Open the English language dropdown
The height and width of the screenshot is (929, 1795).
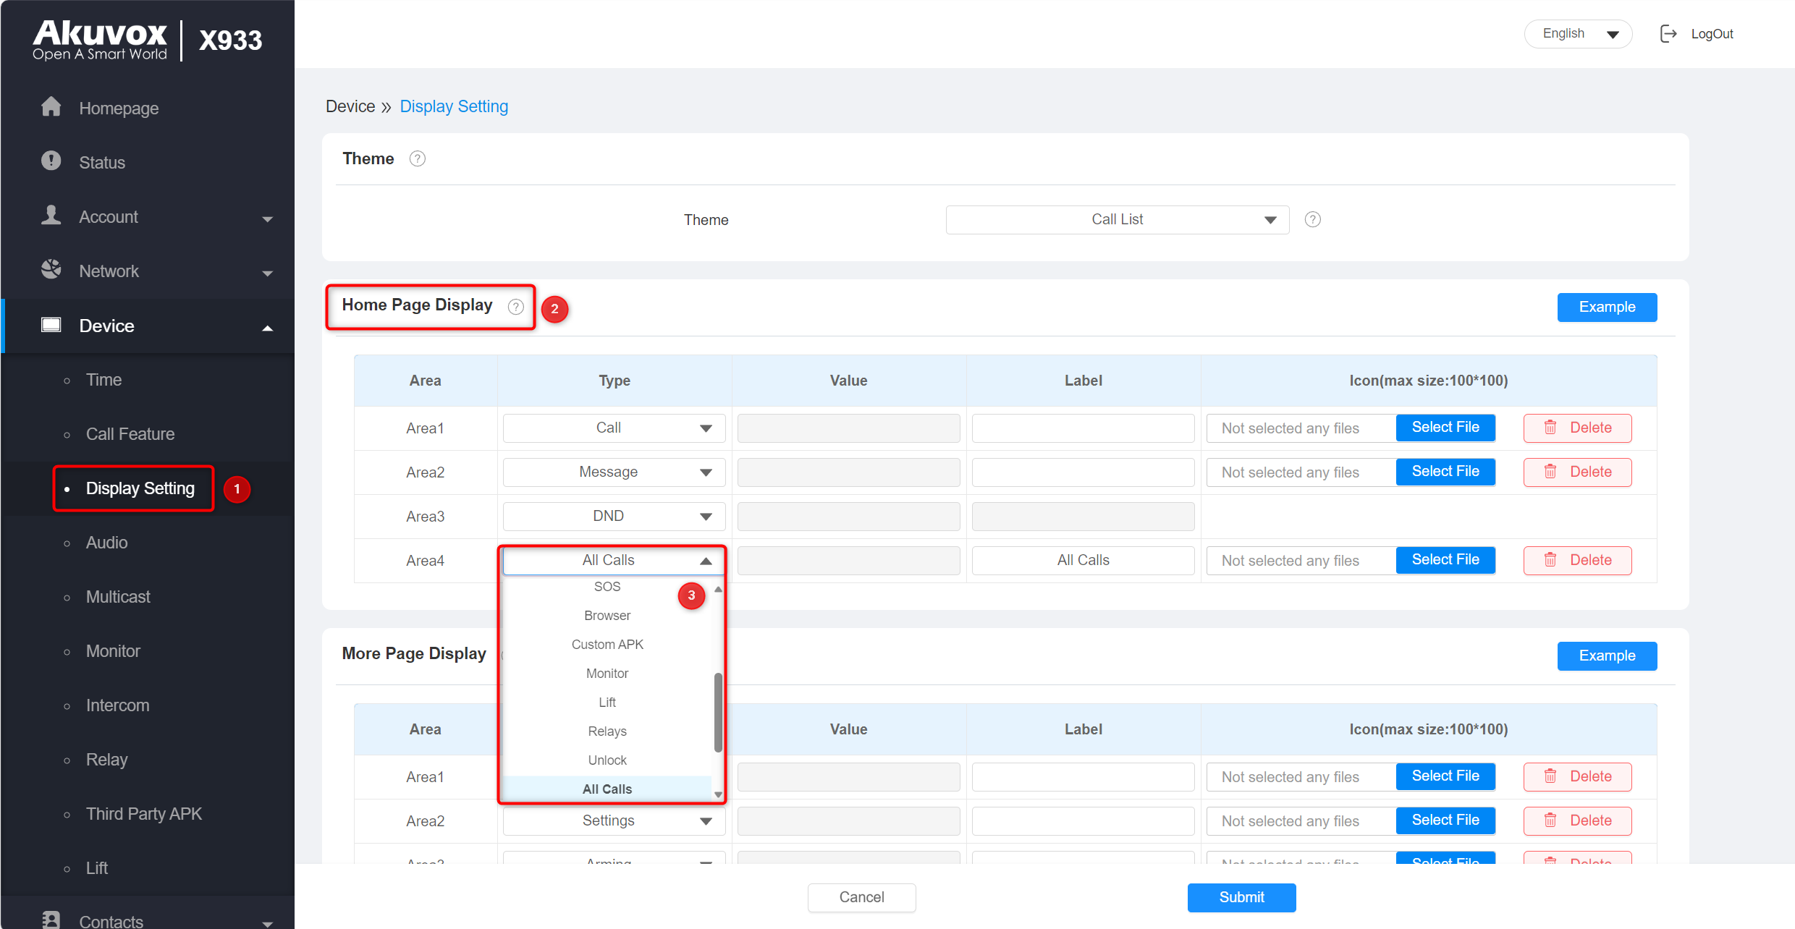pos(1578,34)
